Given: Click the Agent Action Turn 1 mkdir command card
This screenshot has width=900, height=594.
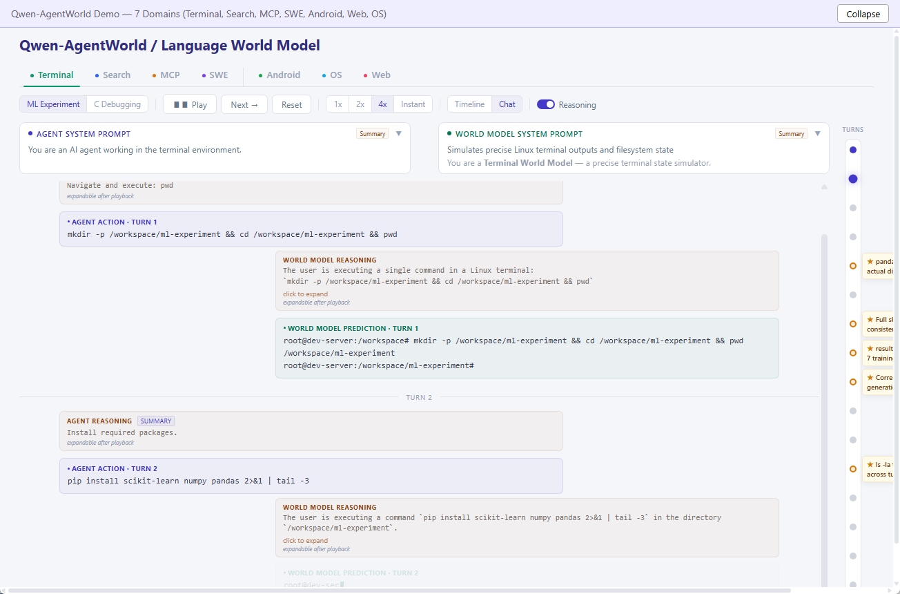Looking at the screenshot, I should pyautogui.click(x=311, y=229).
